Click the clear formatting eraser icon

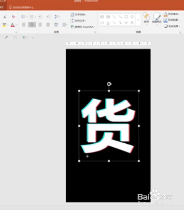tap(13, 17)
